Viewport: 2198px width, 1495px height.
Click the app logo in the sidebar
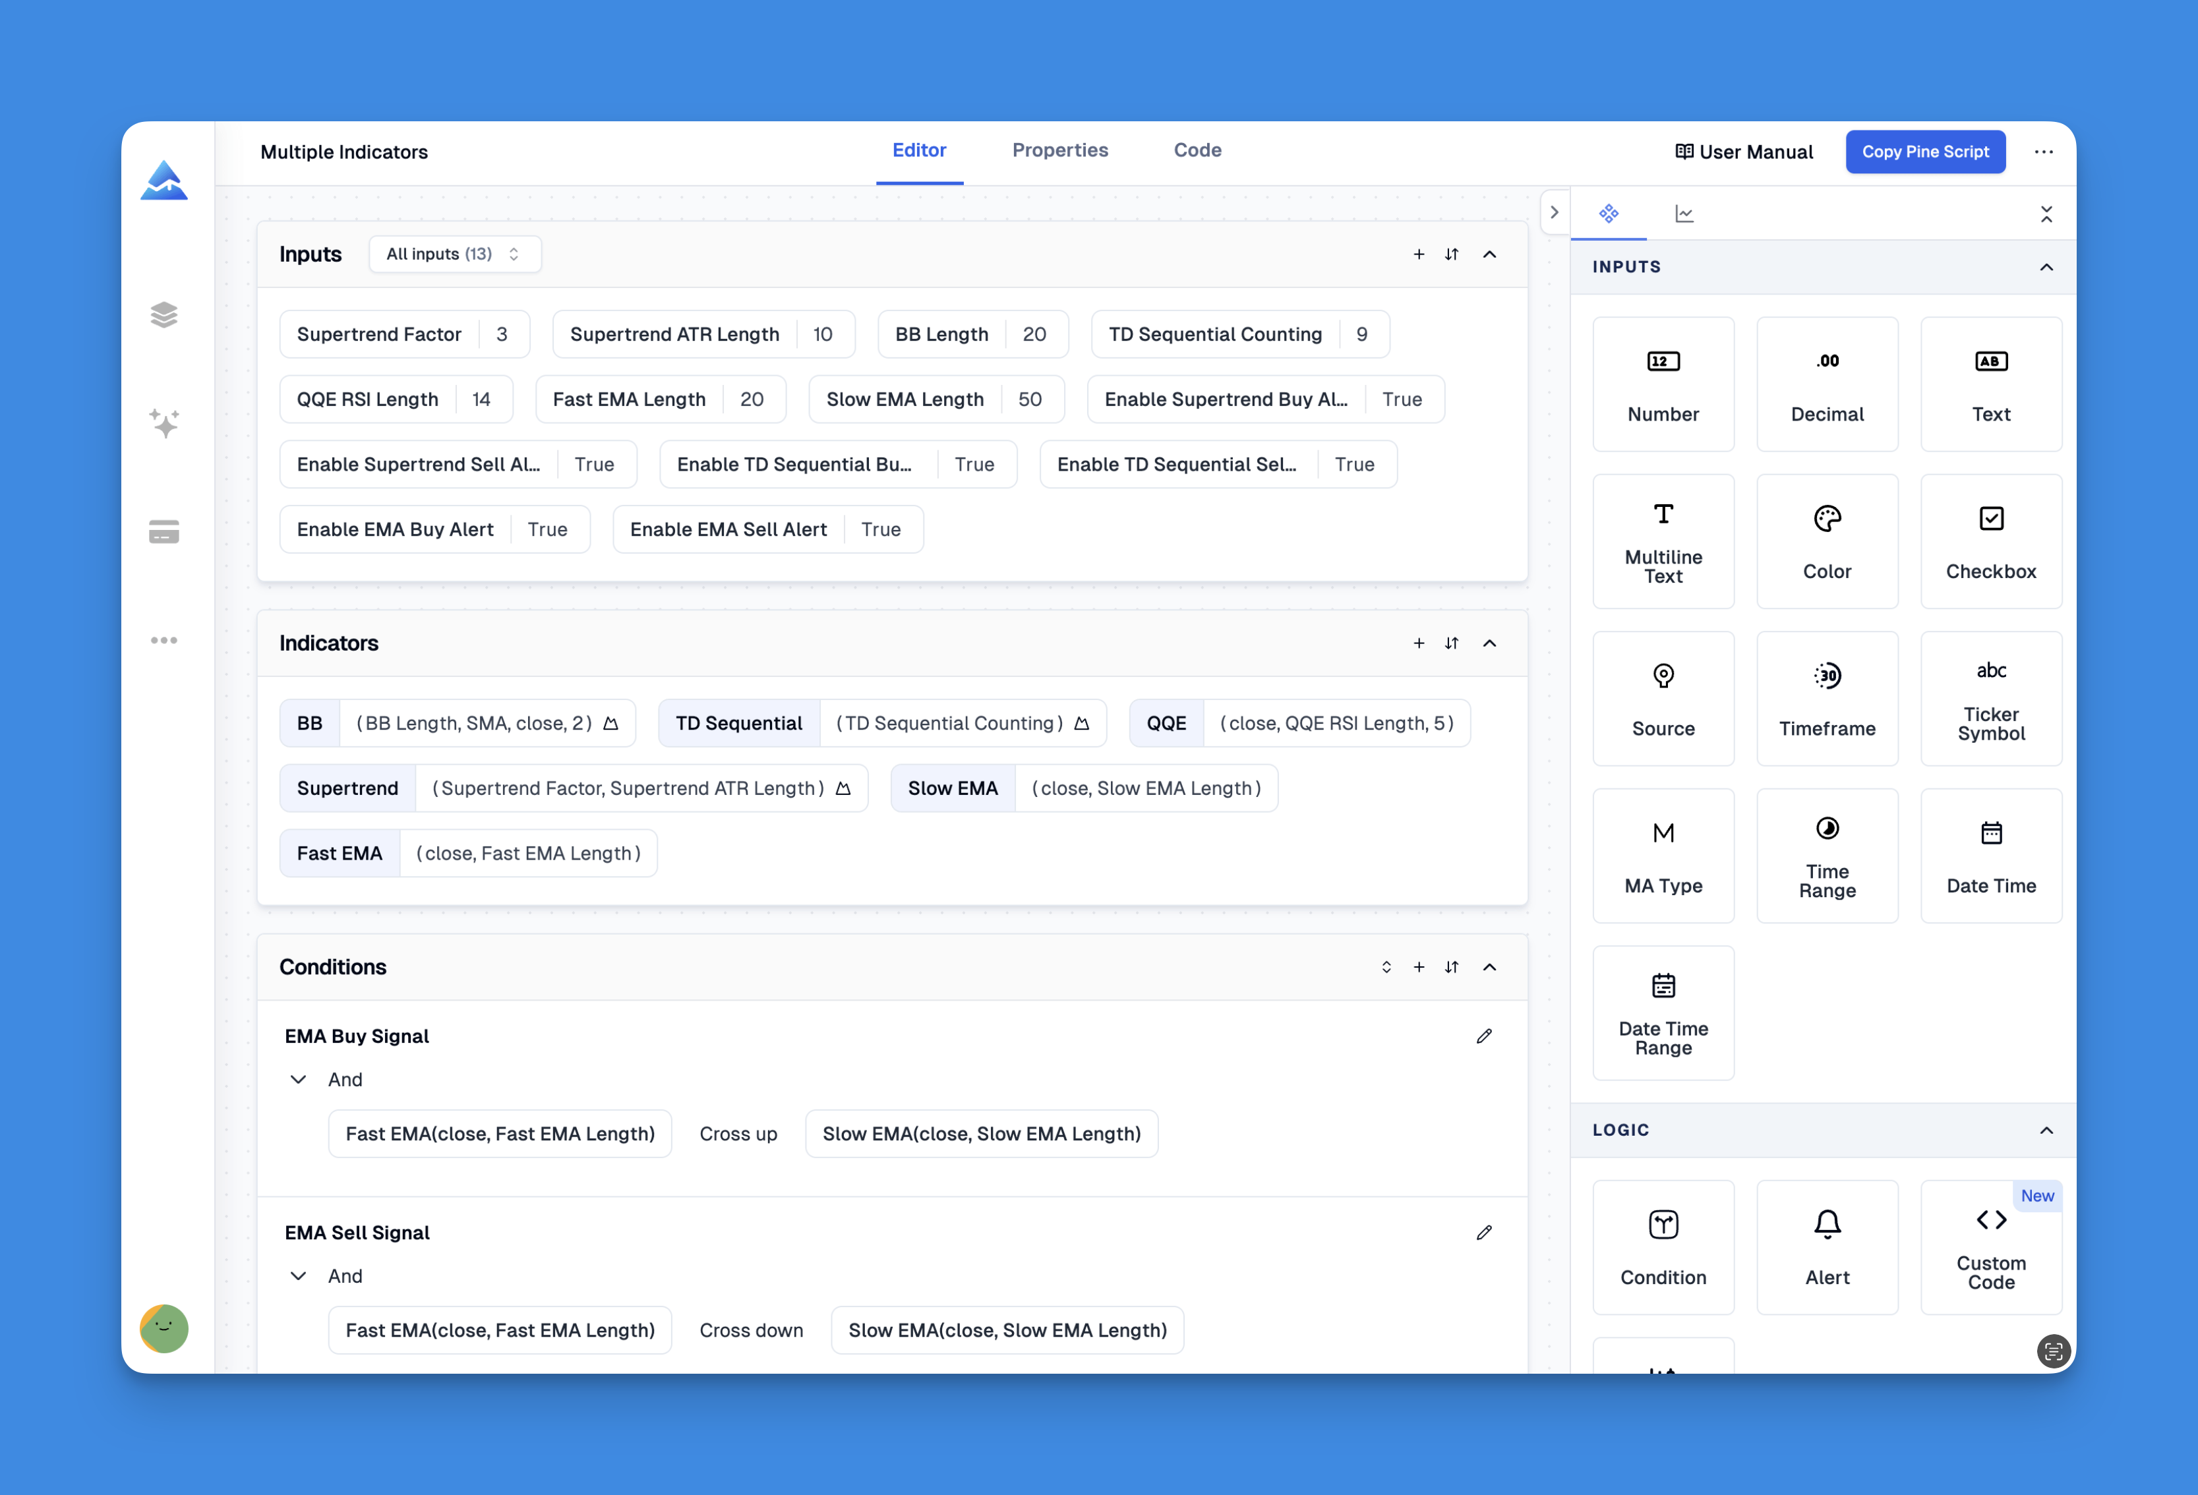point(163,180)
